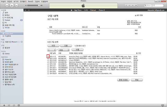Image resolution: width=167 pixels, height=107 pixels.
Task: Select radio button for order 2011.09.10
Action: [x=48, y=70]
